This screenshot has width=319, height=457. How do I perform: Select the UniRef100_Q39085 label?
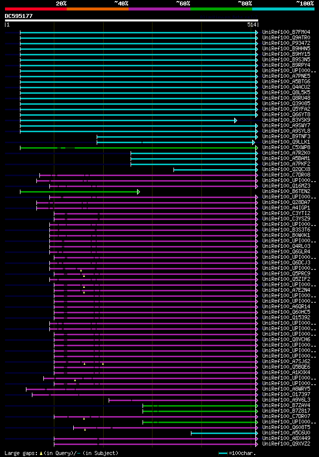coord(286,103)
